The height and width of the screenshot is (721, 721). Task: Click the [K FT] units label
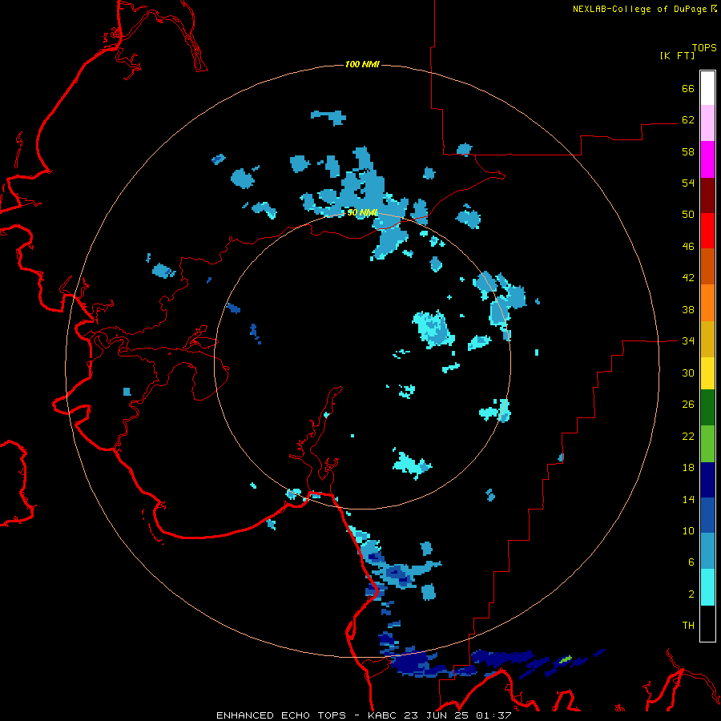pyautogui.click(x=677, y=55)
